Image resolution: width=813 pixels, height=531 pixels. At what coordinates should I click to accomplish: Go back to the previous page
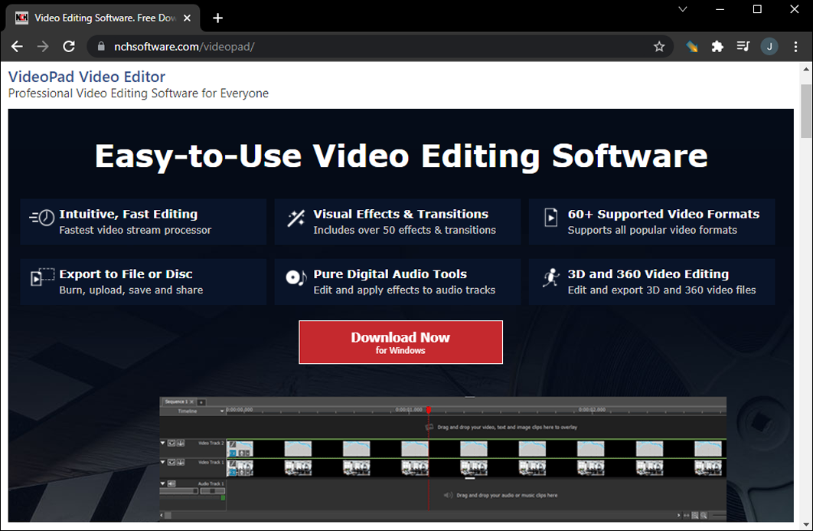17,47
